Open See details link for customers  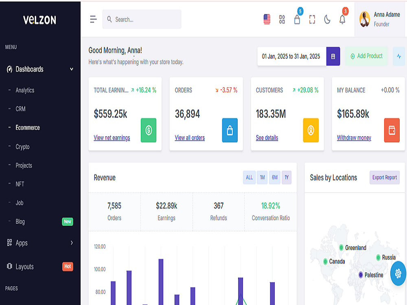click(x=267, y=138)
